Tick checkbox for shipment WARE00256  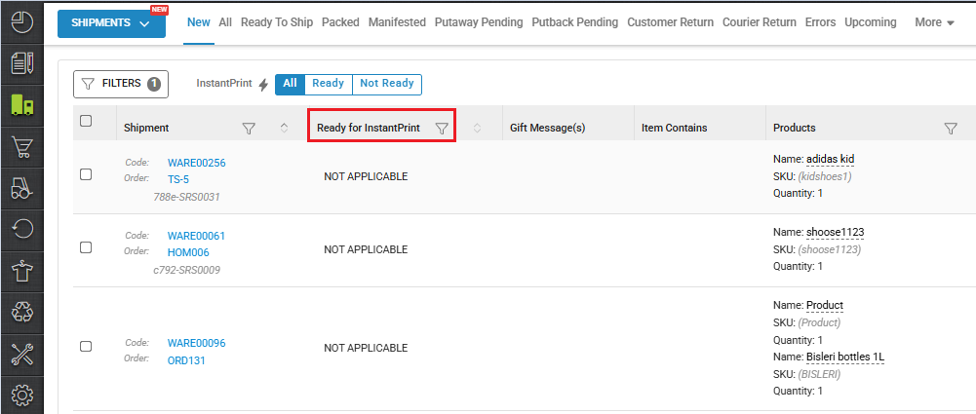pyautogui.click(x=86, y=174)
